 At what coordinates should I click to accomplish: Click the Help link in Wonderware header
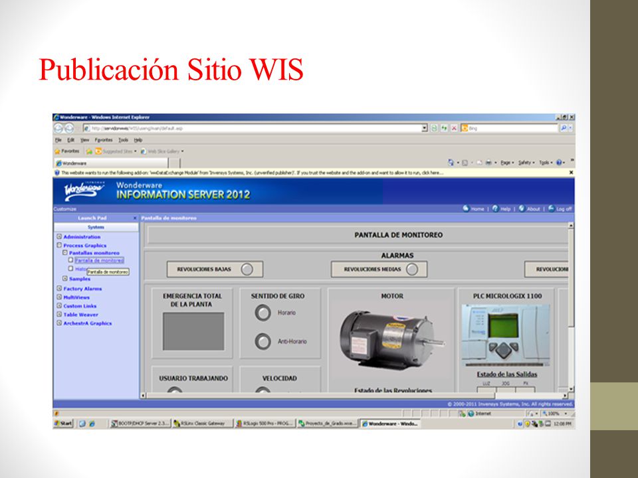pyautogui.click(x=501, y=209)
